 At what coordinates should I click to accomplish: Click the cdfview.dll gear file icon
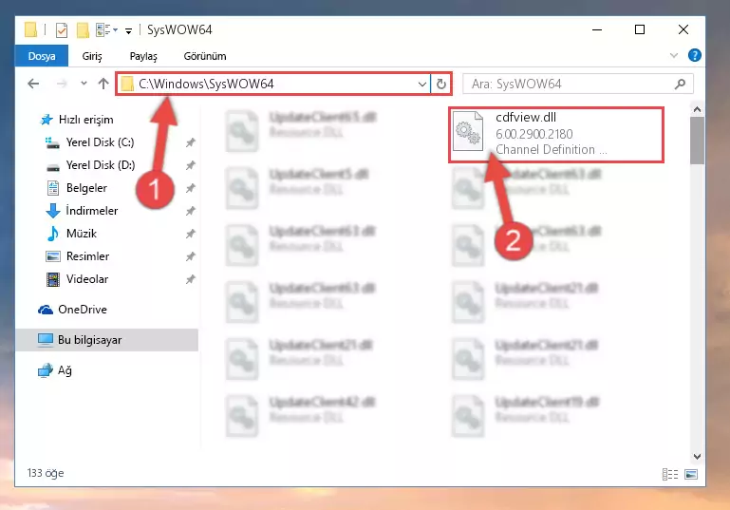468,131
